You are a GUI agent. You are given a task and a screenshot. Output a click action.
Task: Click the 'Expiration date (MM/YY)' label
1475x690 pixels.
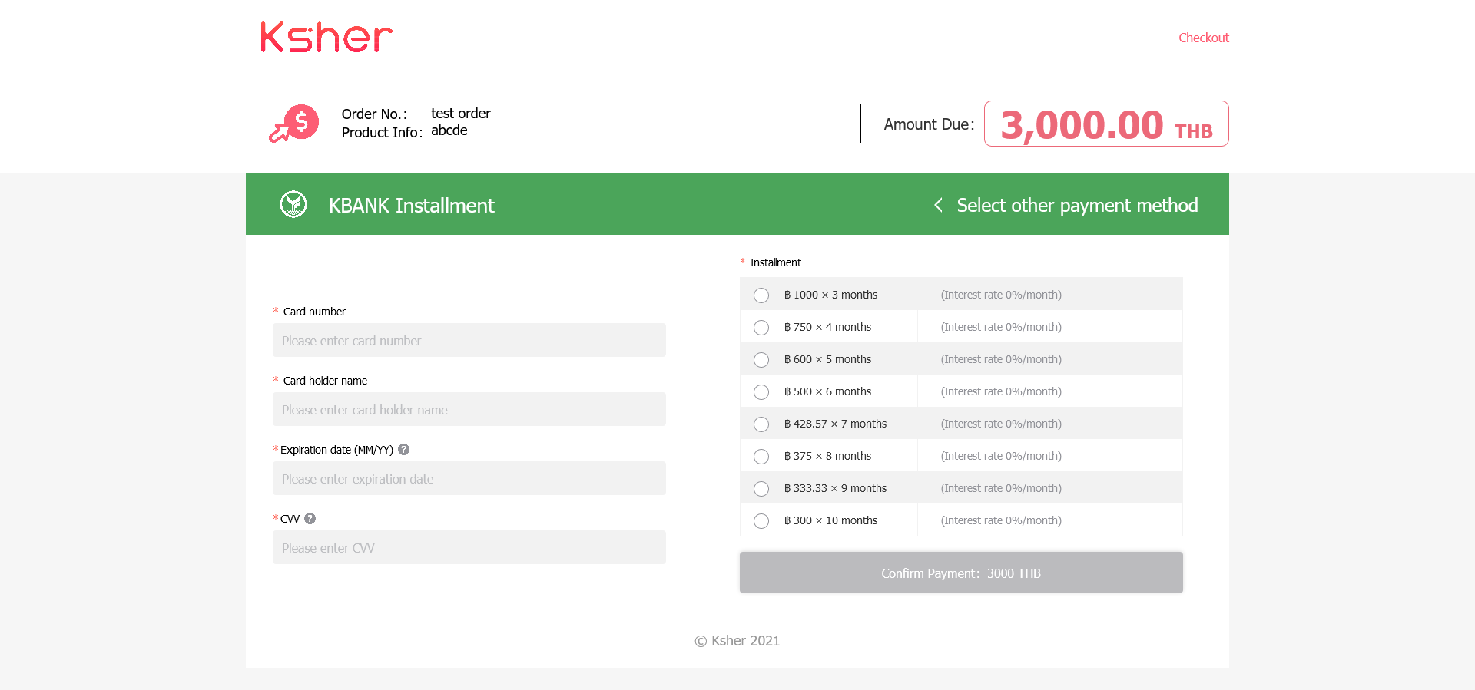coord(336,450)
